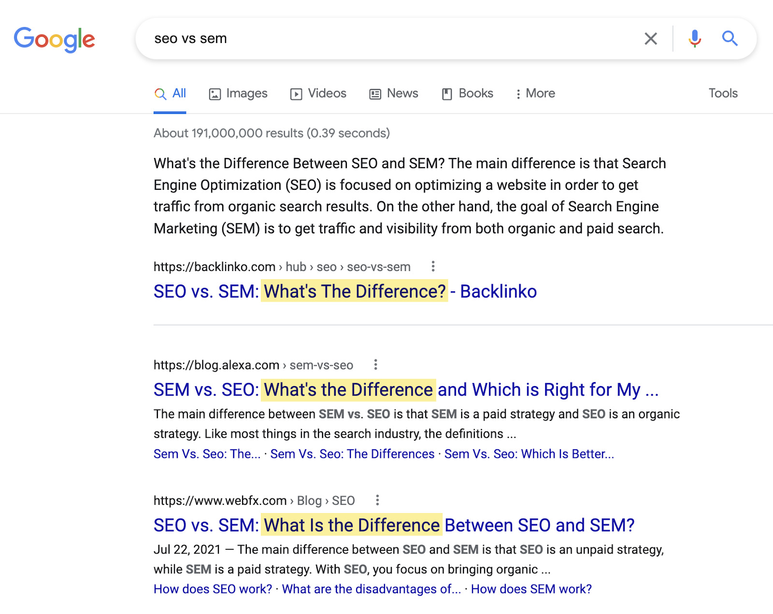Click the magnifier icon next to the All tab
Image resolution: width=773 pixels, height=614 pixels.
click(159, 94)
